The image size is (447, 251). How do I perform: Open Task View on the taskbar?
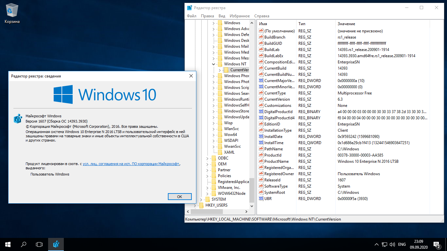(x=39, y=244)
